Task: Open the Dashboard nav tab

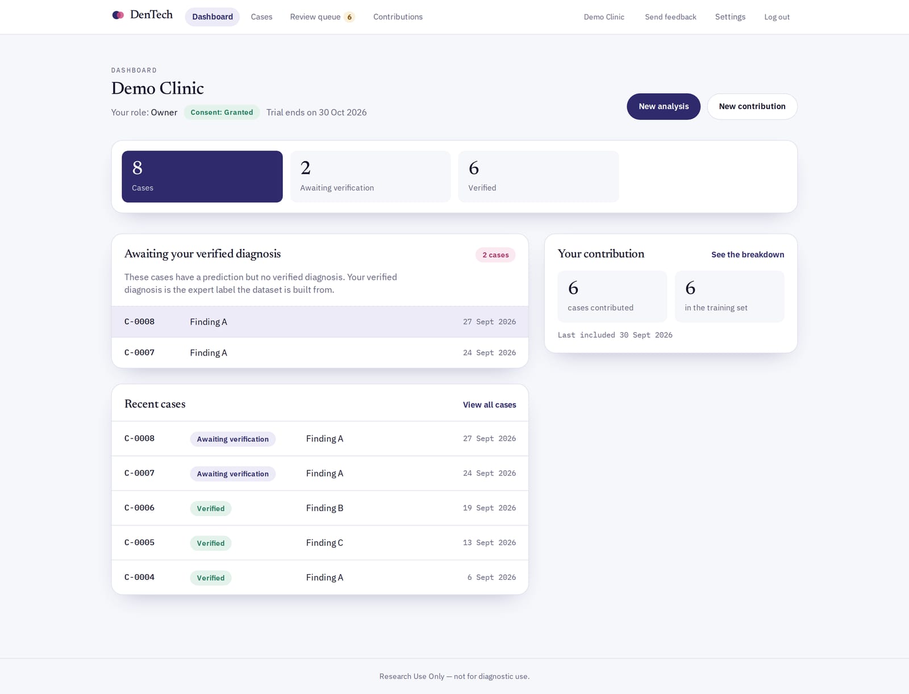Action: pyautogui.click(x=212, y=17)
